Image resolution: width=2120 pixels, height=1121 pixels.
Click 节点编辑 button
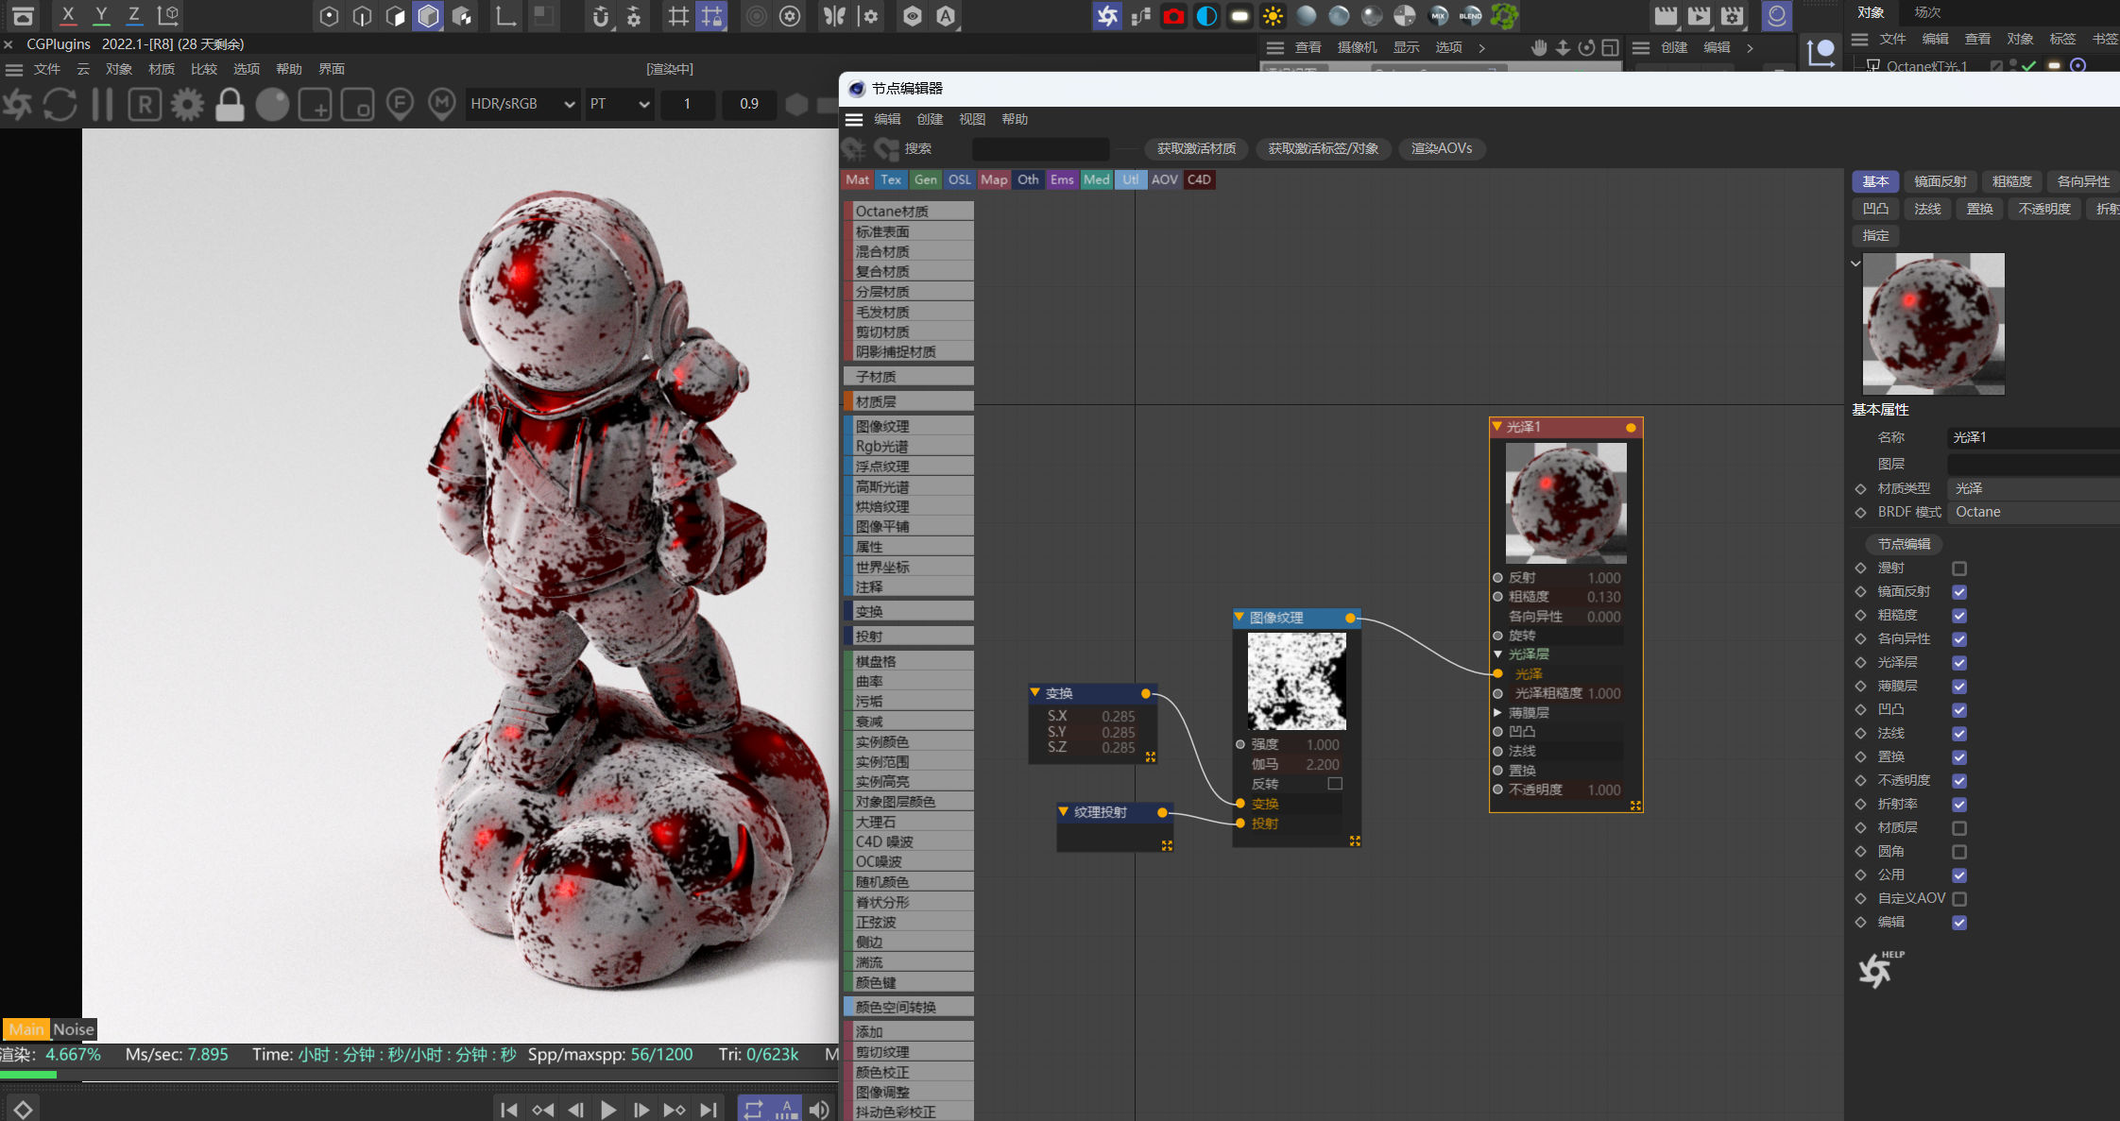1904,544
